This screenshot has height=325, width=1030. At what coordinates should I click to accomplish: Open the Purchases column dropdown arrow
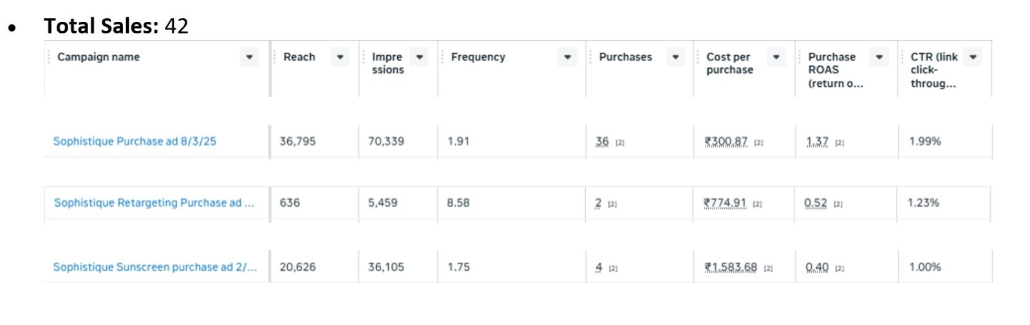[675, 57]
